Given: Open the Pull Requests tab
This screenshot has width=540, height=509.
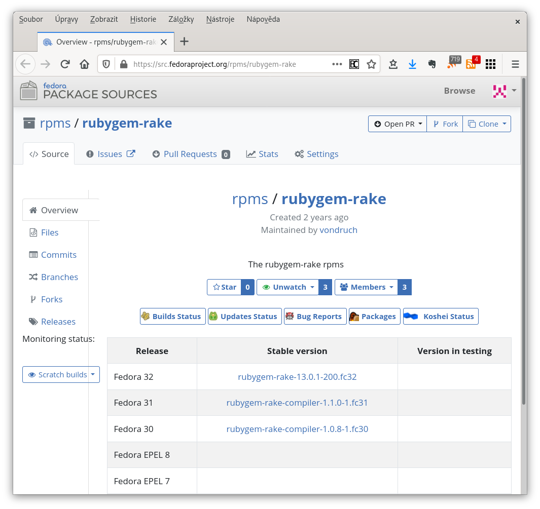Looking at the screenshot, I should coord(191,154).
